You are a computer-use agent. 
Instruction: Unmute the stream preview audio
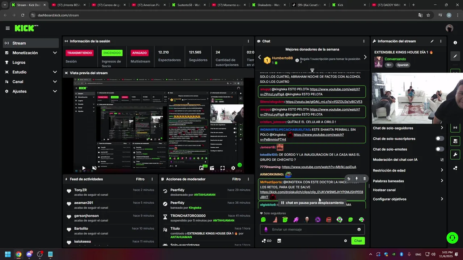coord(94,168)
